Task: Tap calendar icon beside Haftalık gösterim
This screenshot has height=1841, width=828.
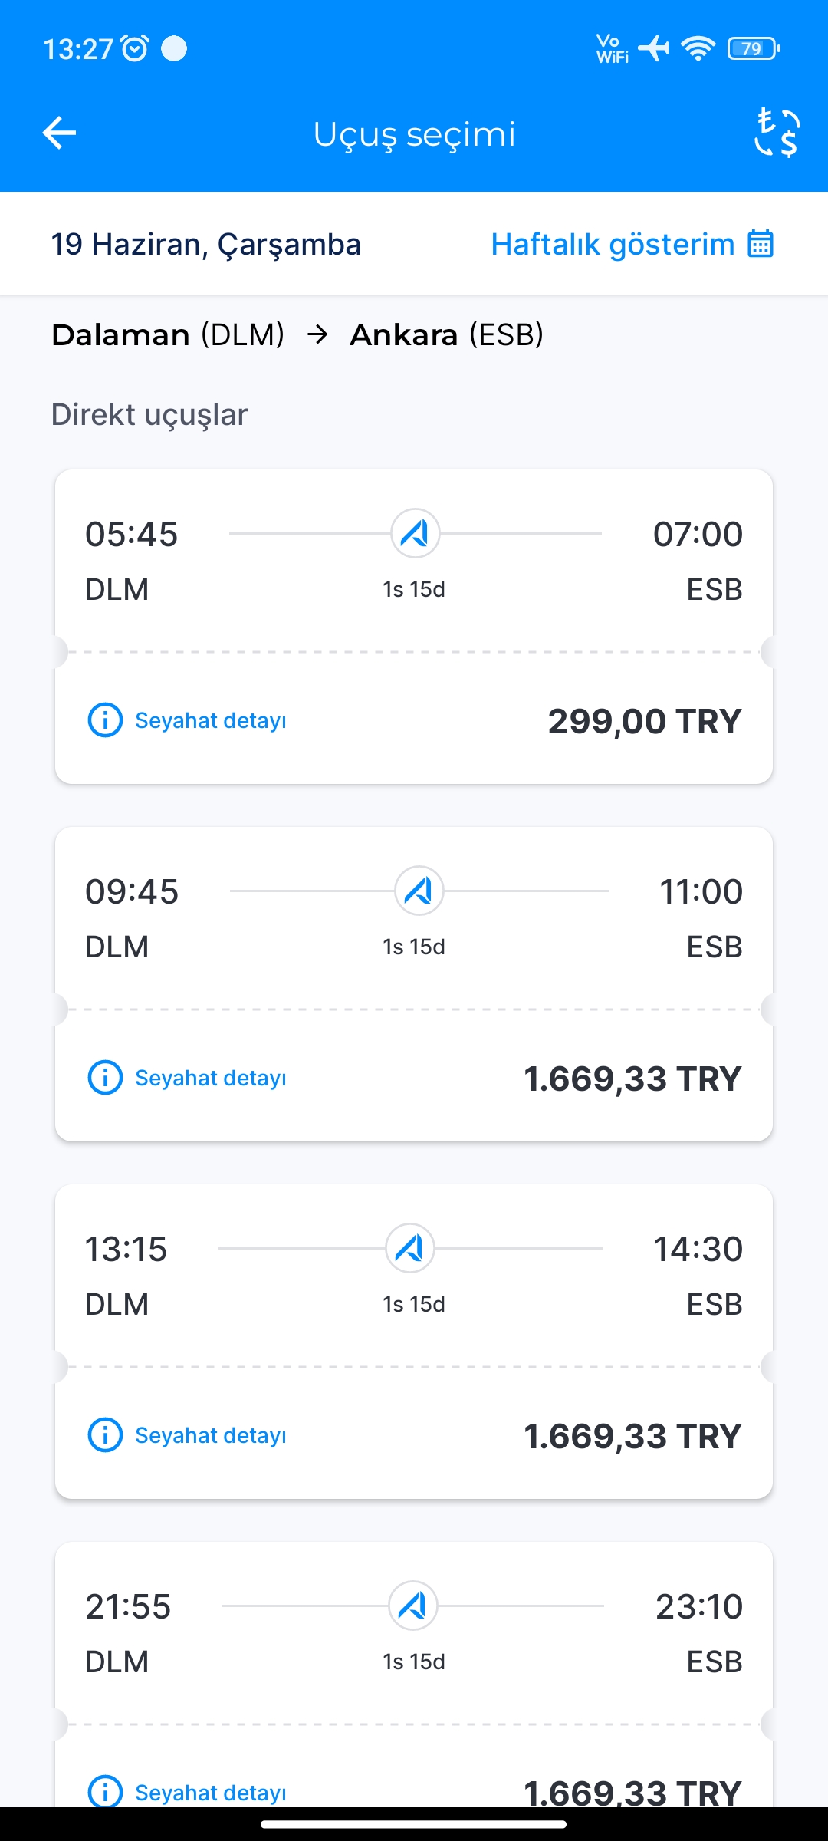Action: coord(761,244)
